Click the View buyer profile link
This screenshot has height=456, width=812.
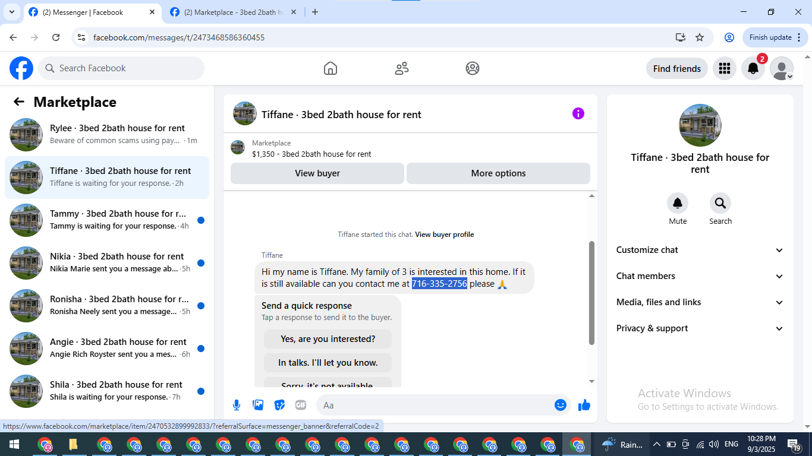(445, 235)
